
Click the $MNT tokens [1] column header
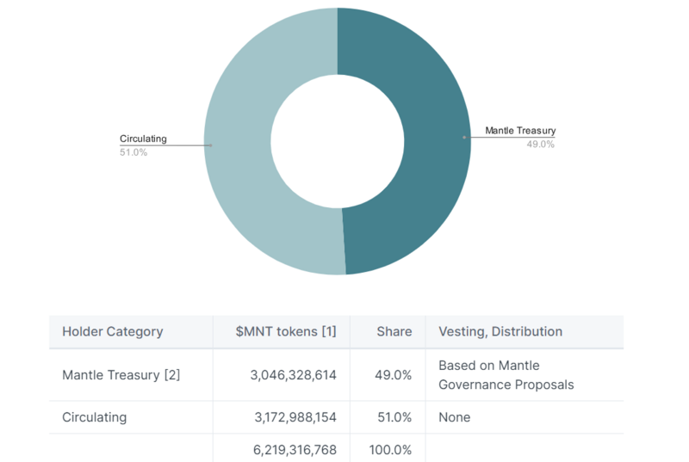coord(286,331)
